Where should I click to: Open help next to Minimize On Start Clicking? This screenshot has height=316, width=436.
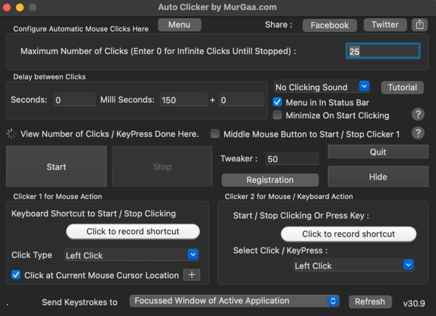click(418, 114)
